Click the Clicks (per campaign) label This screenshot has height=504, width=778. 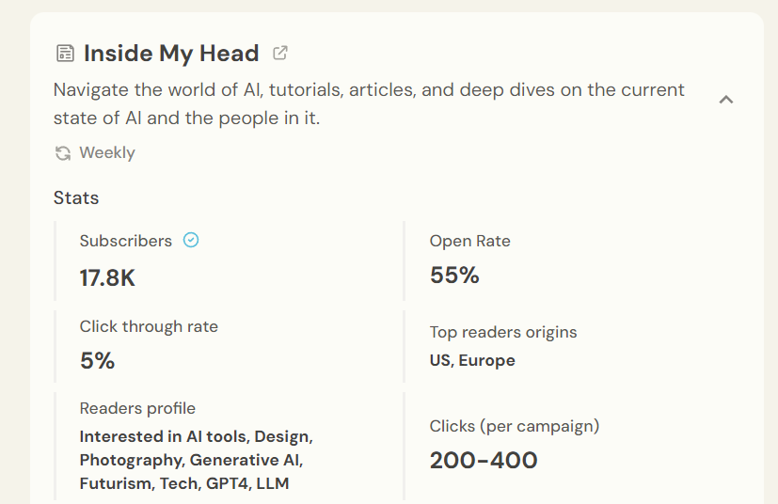click(515, 426)
